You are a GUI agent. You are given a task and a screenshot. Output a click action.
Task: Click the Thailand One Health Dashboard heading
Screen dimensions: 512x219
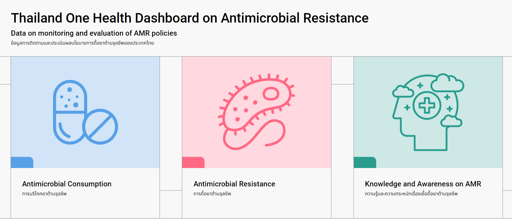tap(190, 18)
